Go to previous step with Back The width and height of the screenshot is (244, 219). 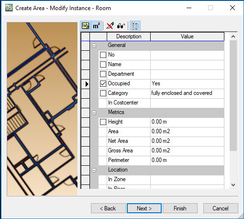[108, 208]
